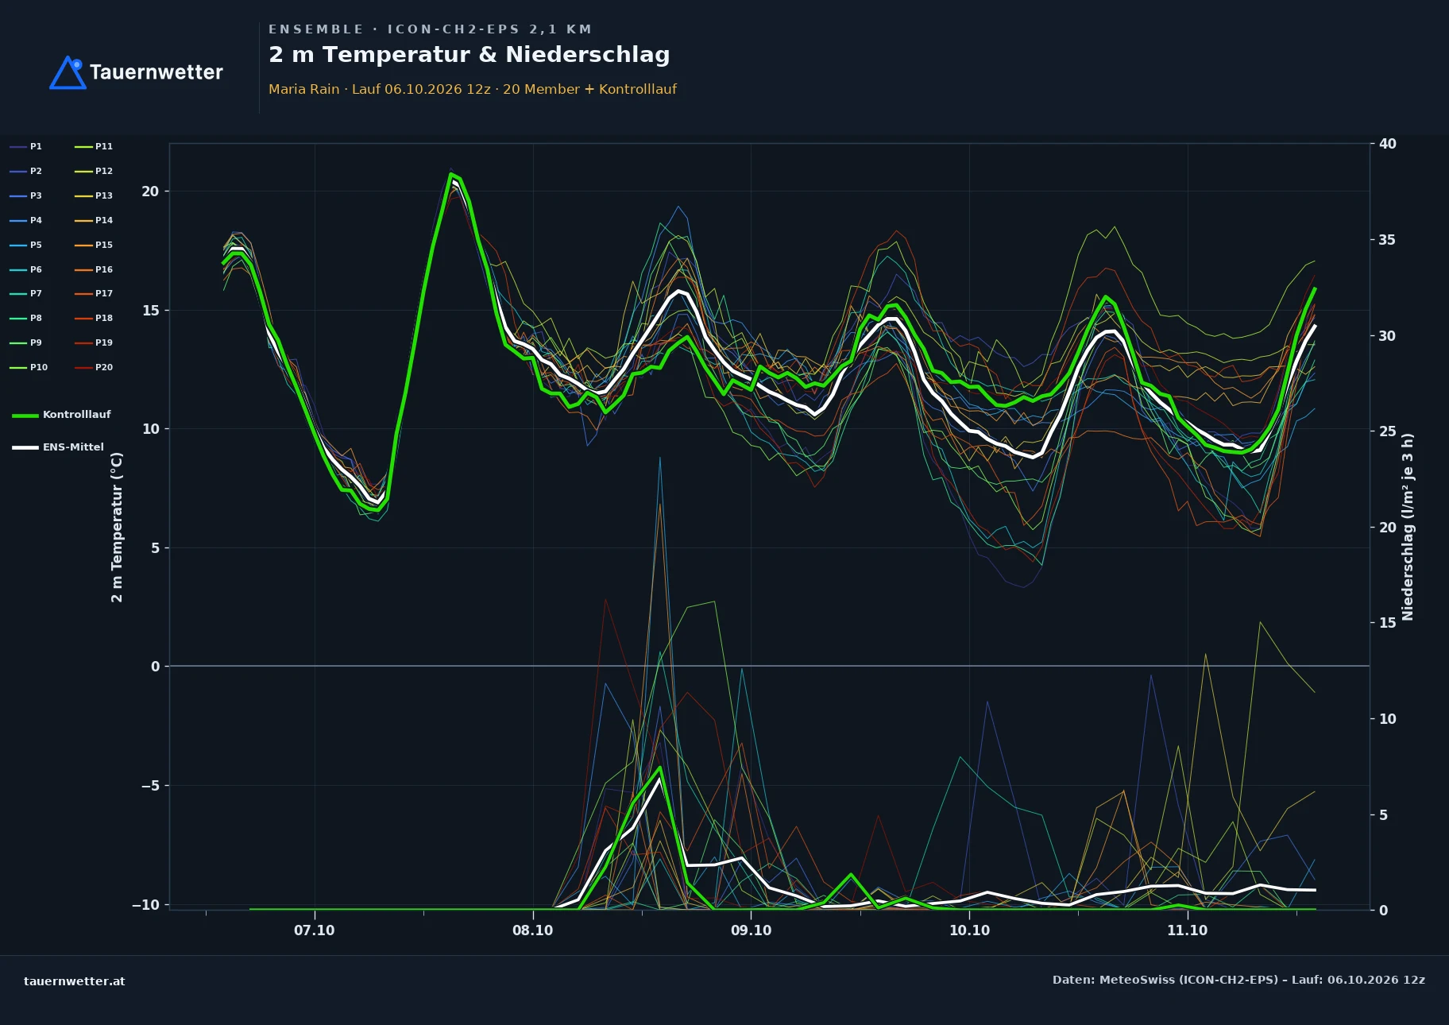Click the 2 m Temperatur (°C) axis title

pyautogui.click(x=117, y=527)
